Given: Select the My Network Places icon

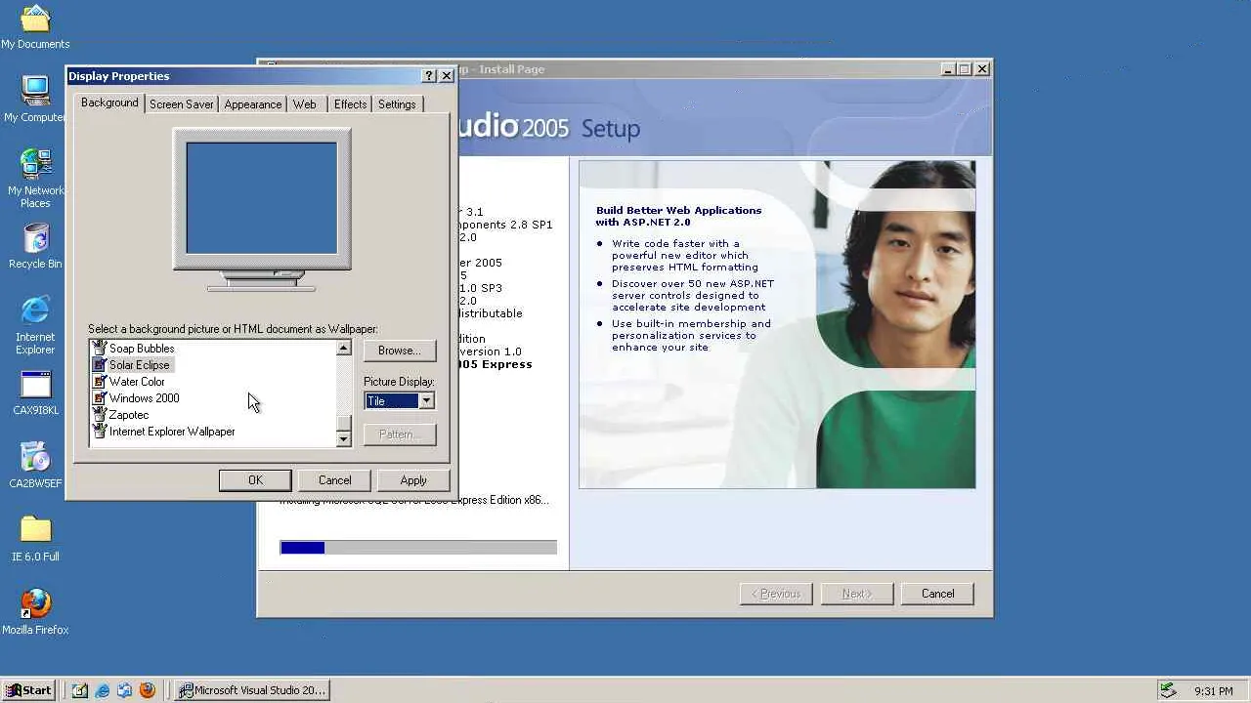Looking at the screenshot, I should tap(35, 179).
